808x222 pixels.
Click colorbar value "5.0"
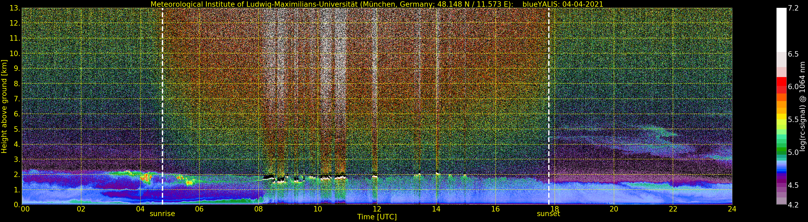tap(793, 152)
